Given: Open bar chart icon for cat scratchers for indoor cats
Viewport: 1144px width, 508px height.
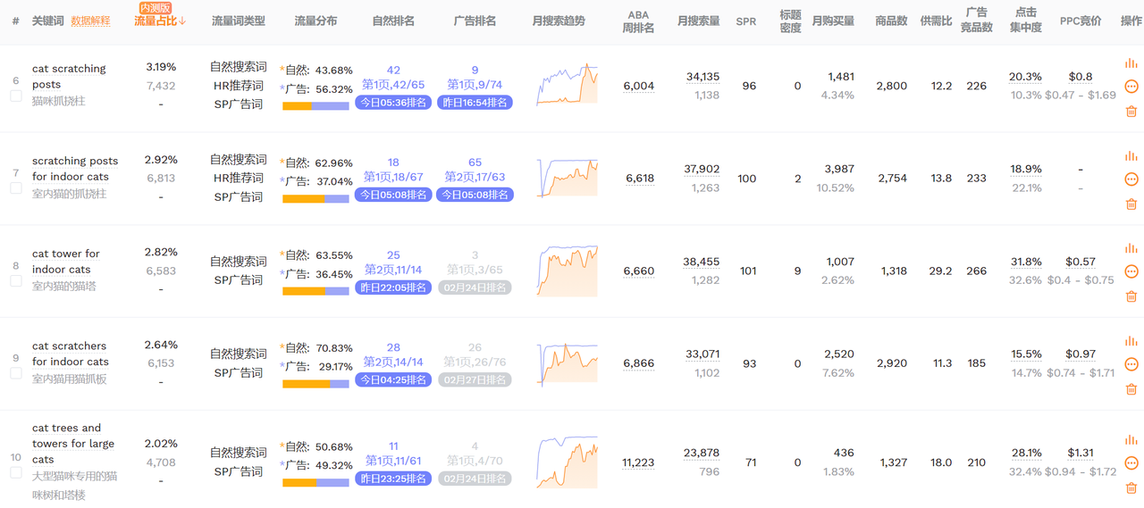Looking at the screenshot, I should click(x=1131, y=341).
